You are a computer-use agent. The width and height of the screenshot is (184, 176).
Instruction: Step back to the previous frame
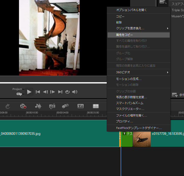45,92
